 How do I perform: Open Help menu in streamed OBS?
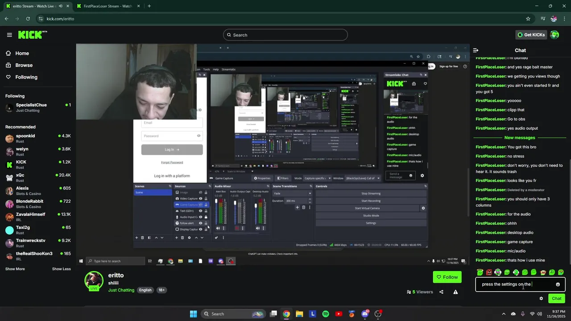pos(216,70)
